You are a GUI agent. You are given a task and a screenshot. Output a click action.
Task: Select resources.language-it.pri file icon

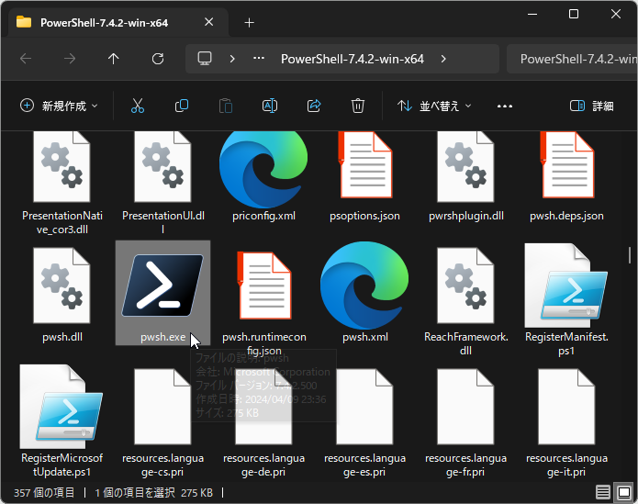point(566,407)
